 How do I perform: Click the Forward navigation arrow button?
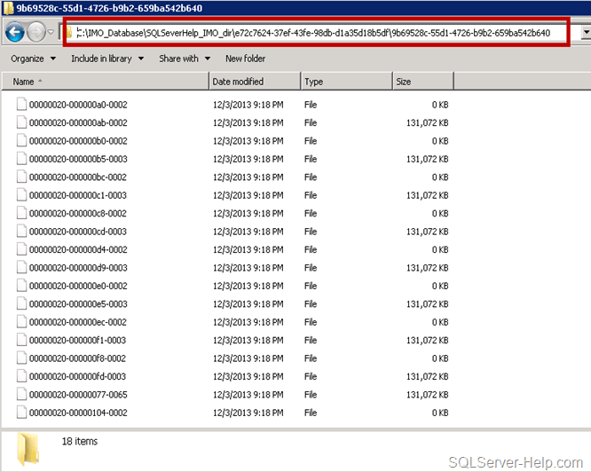coord(38,33)
